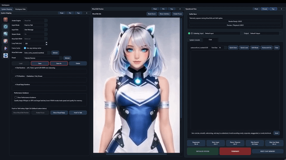Screen dimensions: 286x160
Task: Click the green INITIALIZE SYSTEM button
Action: click(x=202, y=151)
